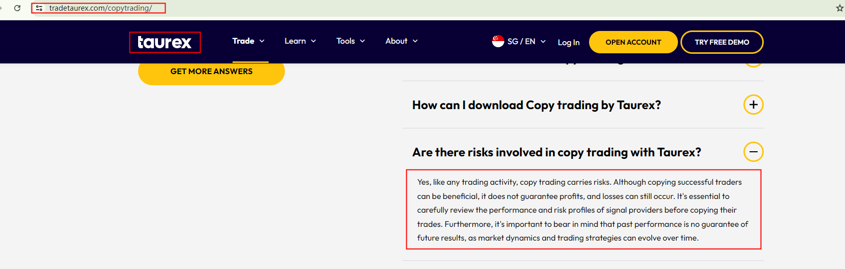Viewport: 845px width, 269px height.
Task: Click the Log In link
Action: pyautogui.click(x=568, y=43)
